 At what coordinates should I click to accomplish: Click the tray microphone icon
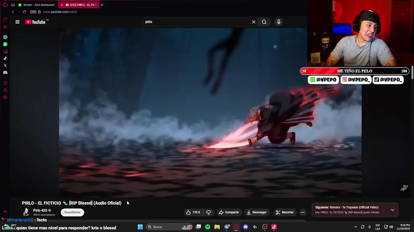[369, 227]
